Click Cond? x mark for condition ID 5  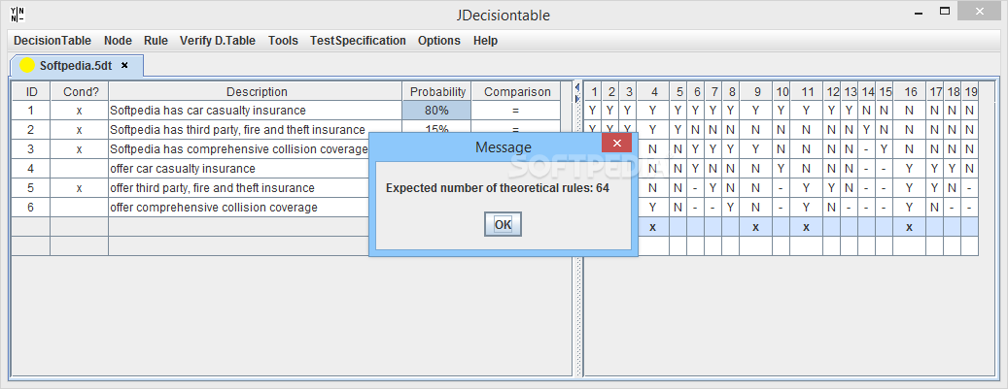pos(79,188)
